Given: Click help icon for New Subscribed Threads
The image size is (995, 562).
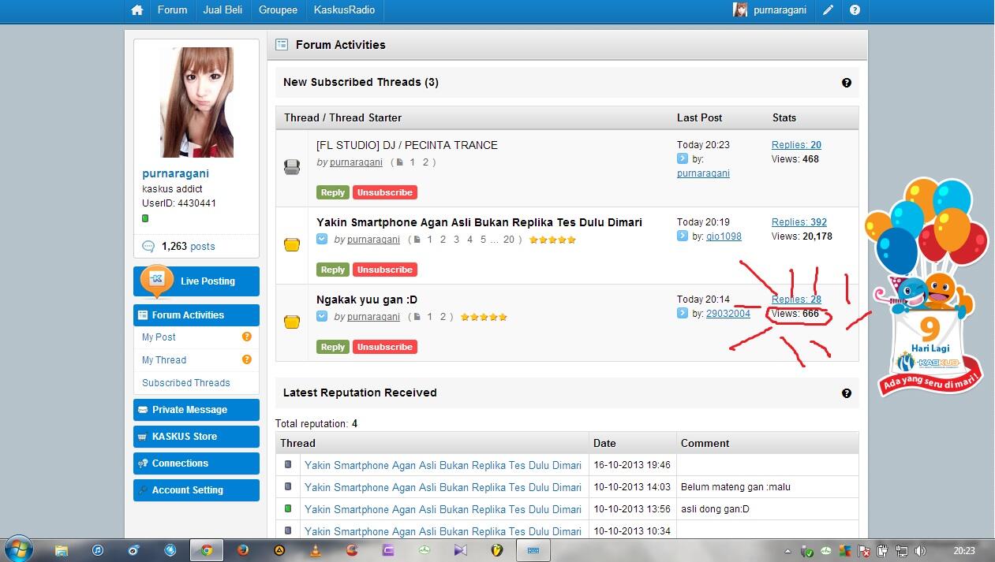Looking at the screenshot, I should (847, 83).
